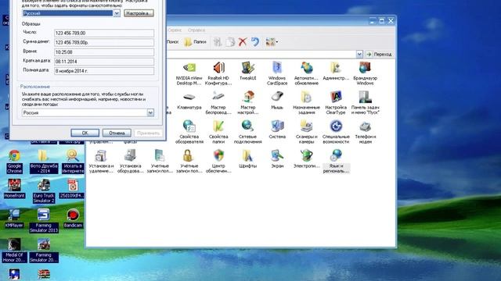Select Искать в Интернете desktop icon

[x=73, y=162]
